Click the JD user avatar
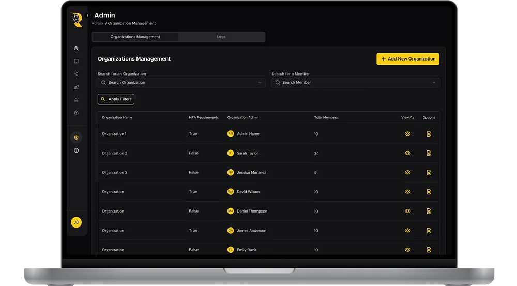Screen dimensions: 517x286 [x=76, y=222]
